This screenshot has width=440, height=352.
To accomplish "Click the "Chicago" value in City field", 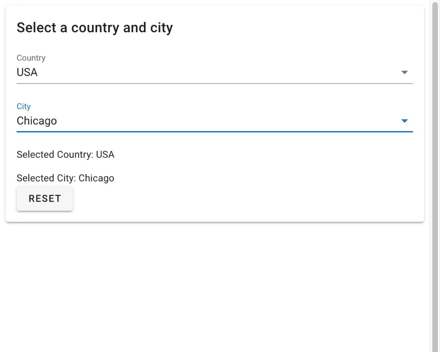I will tap(37, 121).
